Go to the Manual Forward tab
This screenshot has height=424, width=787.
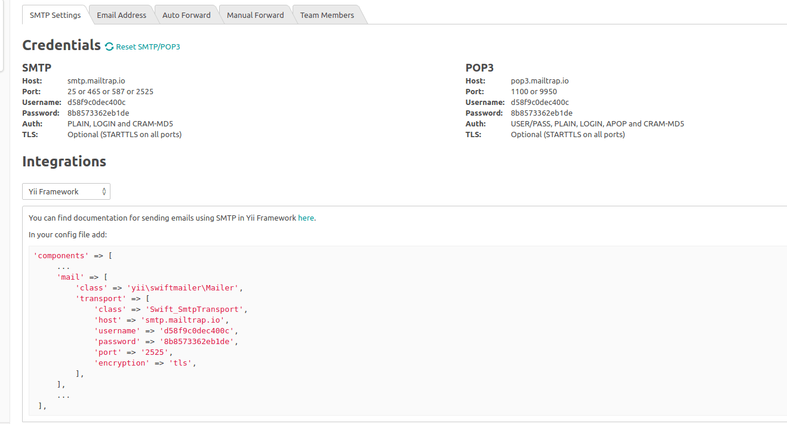pos(255,15)
